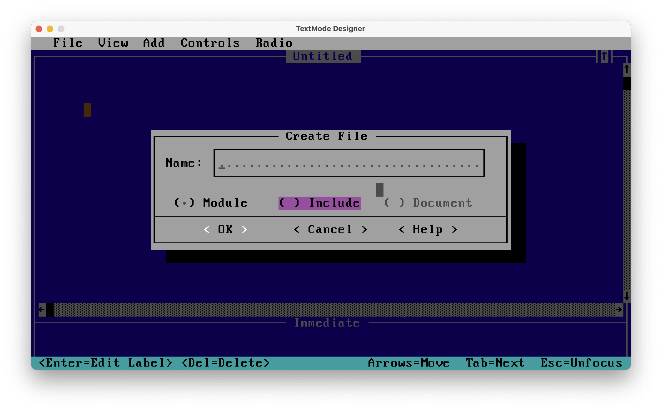Click the horizontal scrollbar left arrow
662x411 pixels.
click(x=42, y=310)
